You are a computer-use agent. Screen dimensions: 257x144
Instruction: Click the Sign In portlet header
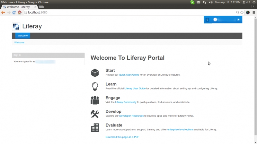click(48, 55)
